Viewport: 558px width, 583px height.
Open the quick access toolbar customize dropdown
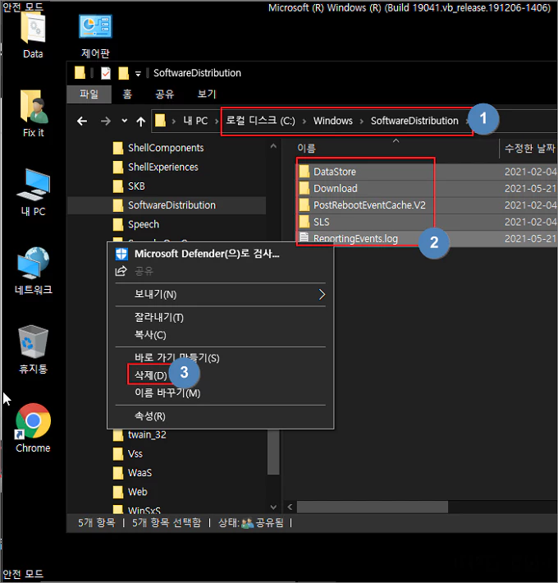click(138, 74)
